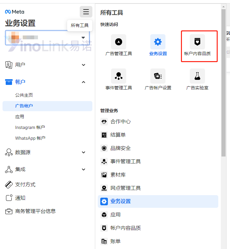Open Business Settings gear in quick access
Viewport: 230px width, 249px height.
click(158, 42)
